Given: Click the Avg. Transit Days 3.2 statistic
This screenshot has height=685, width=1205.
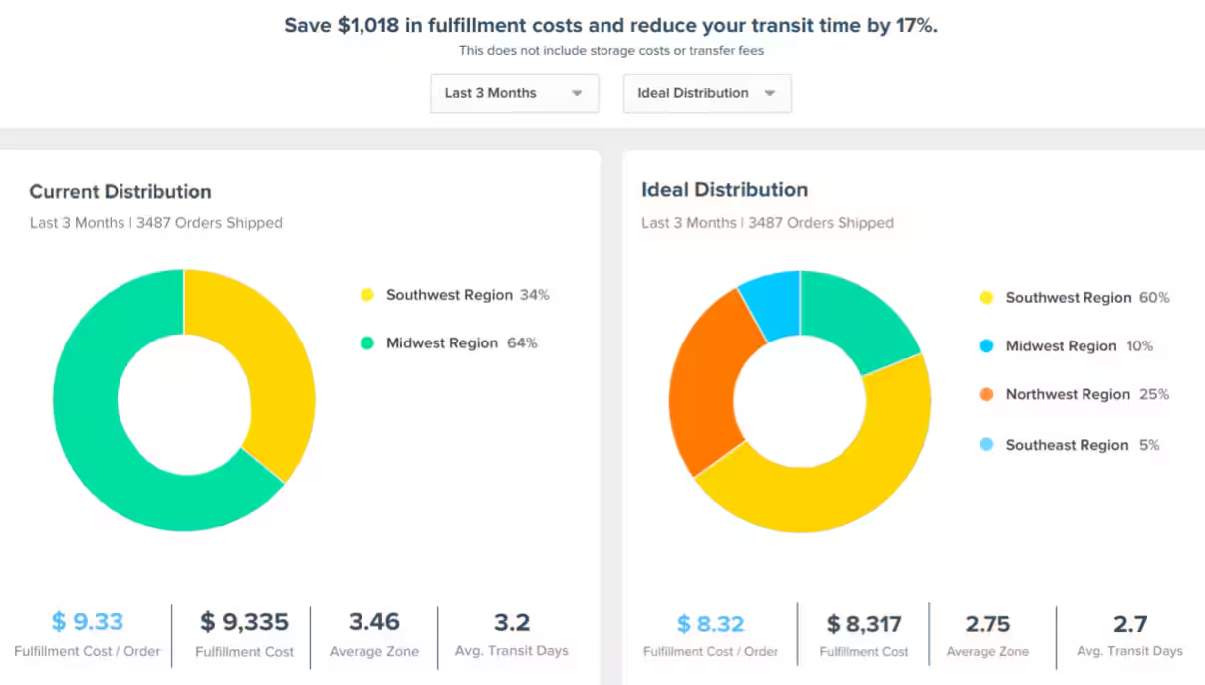Looking at the screenshot, I should (511, 622).
